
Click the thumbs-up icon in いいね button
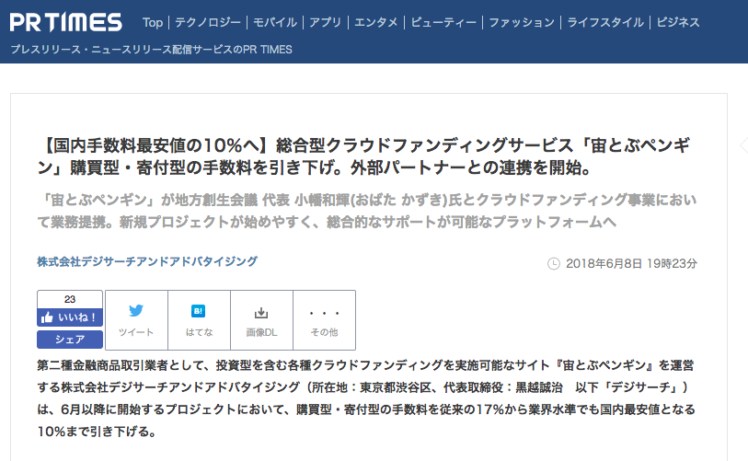pyautogui.click(x=47, y=317)
